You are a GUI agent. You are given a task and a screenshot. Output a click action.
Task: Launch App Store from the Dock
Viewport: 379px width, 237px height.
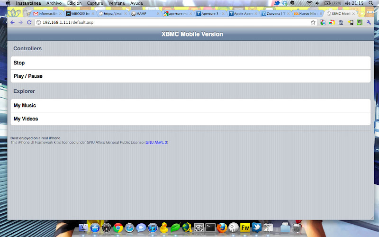click(95, 228)
